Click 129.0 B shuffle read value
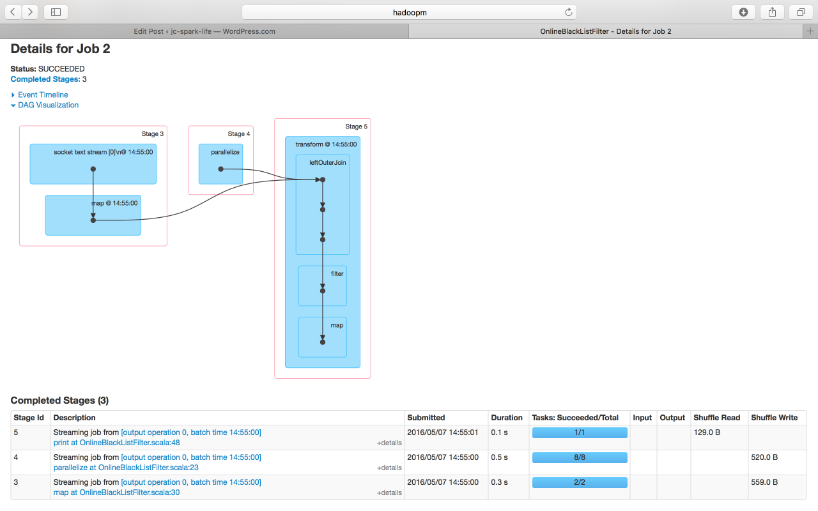 point(707,432)
